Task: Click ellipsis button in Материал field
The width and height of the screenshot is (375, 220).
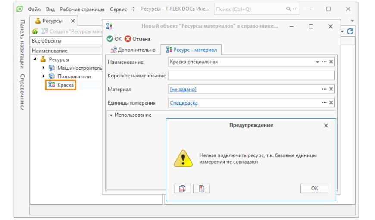Action: [324, 89]
